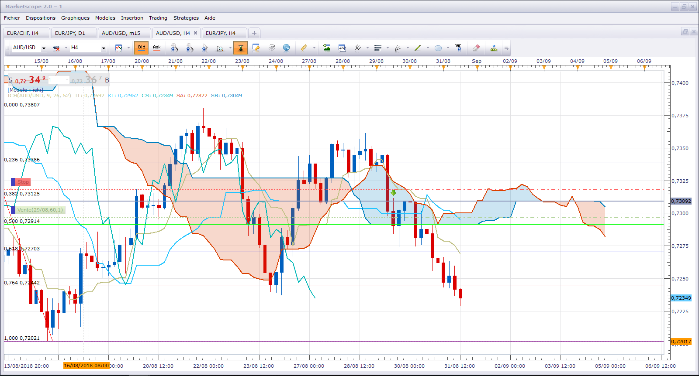Expand the H4 timeframe dropdown
Viewport: 699px width, 376px height.
coord(104,48)
